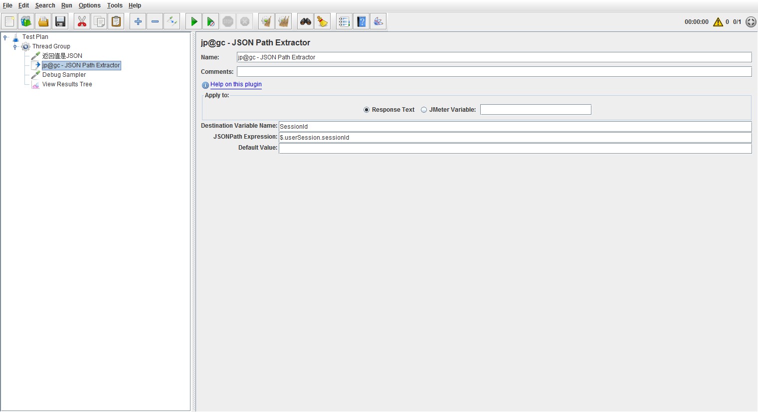758x412 pixels.
Task: Open the Help on this plugin link
Action: click(236, 84)
